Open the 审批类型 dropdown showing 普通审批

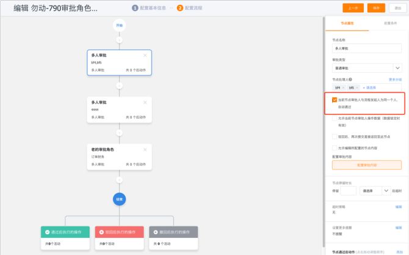[x=366, y=68]
